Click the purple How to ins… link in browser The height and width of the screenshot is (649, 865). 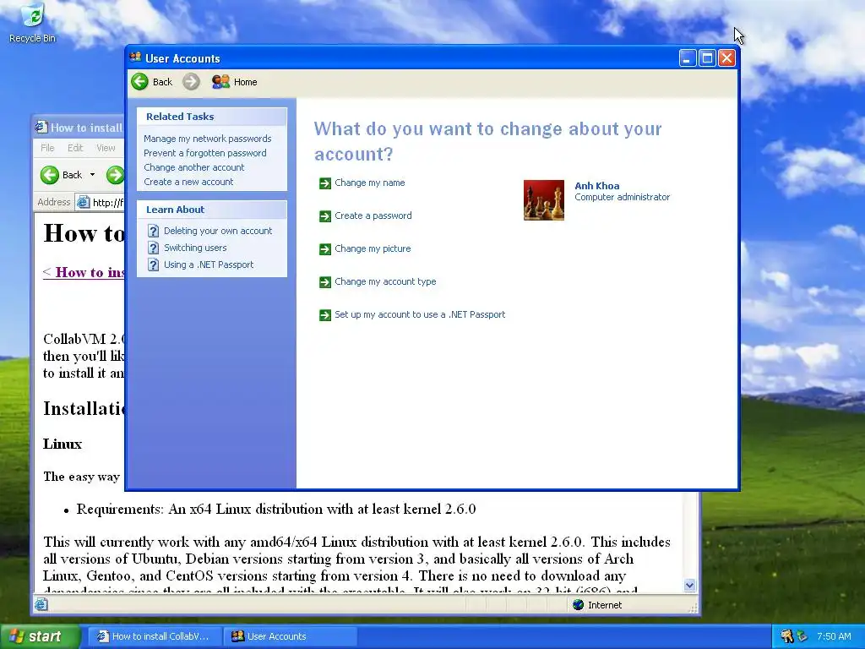(x=84, y=273)
